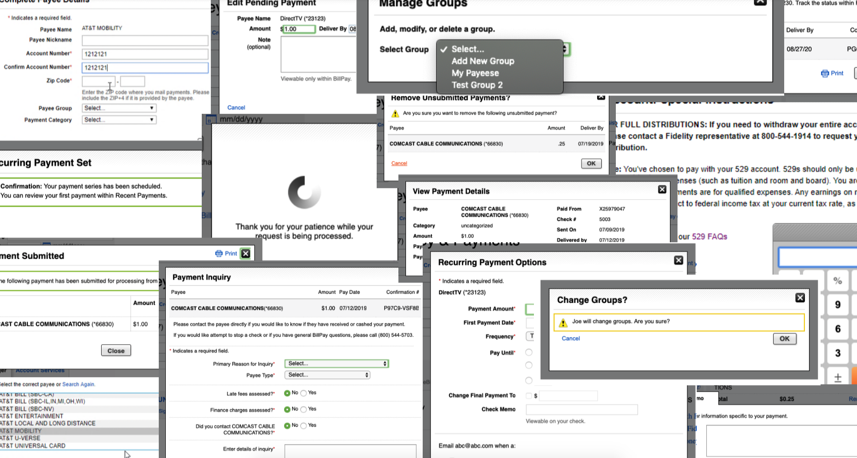Screen dimensions: 857x458
Task: Click Cancel in Change Groups dialog
Action: click(x=571, y=339)
